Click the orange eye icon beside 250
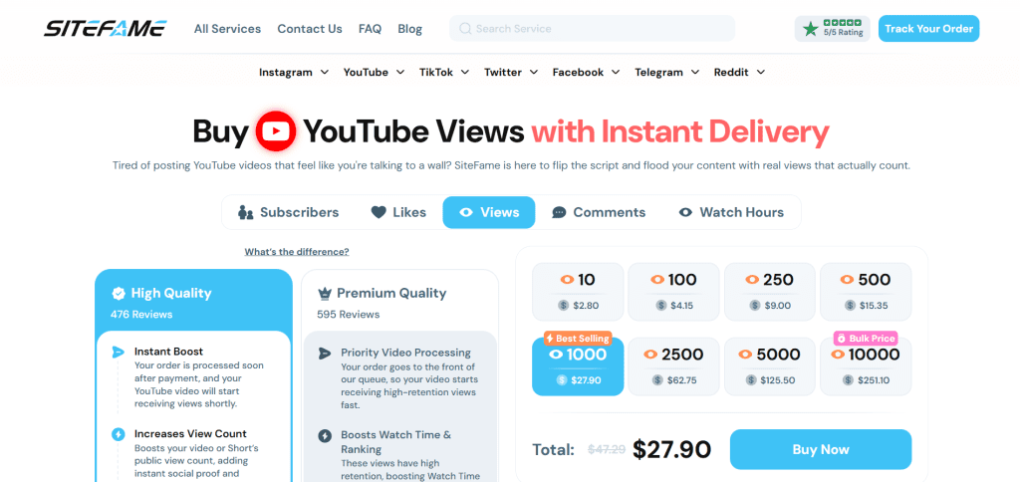The height and width of the screenshot is (482, 1020). tap(753, 280)
